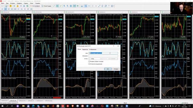The image size is (193, 108).
Task: Toggle the chart shift icon
Action: 78,6
